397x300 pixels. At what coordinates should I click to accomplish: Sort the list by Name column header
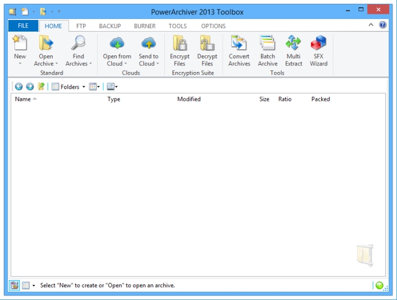(x=23, y=100)
